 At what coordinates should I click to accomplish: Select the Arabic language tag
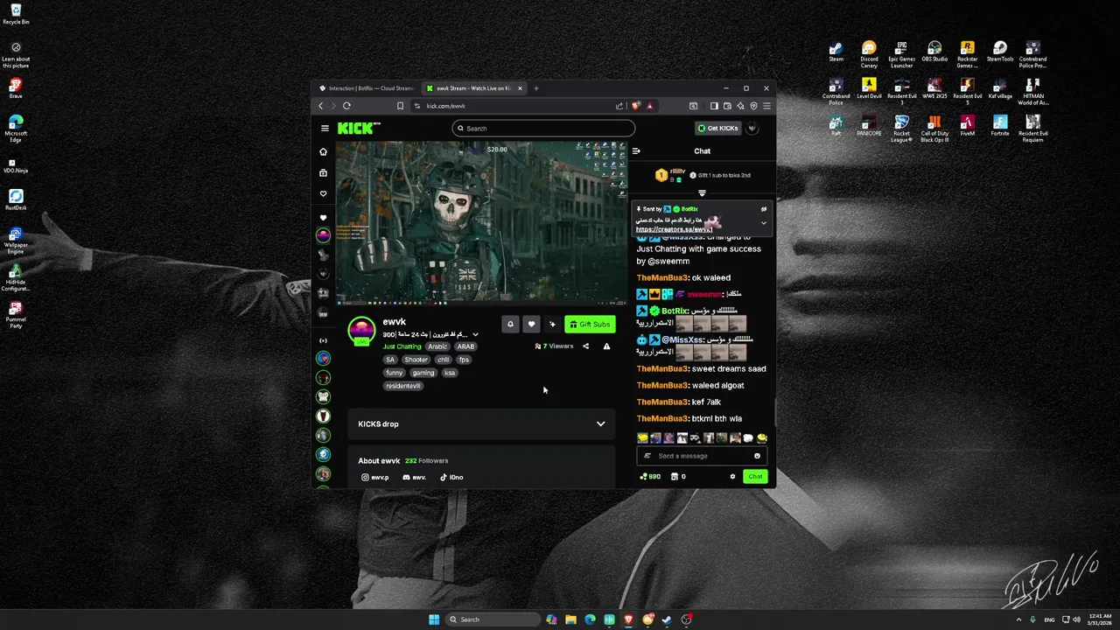point(437,346)
